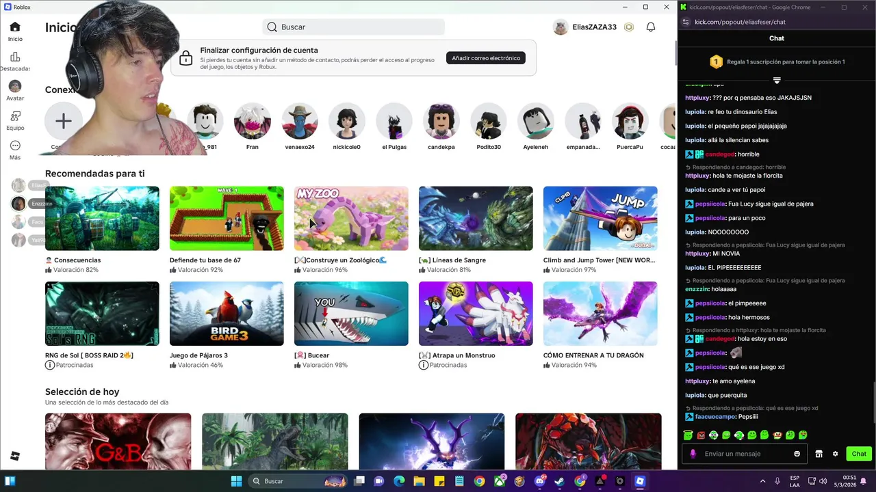Viewport: 876px width, 492px height.
Task: Open Equipo in the Roblox sidebar
Action: click(x=15, y=120)
